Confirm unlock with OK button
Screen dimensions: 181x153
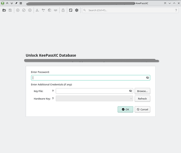pyautogui.click(x=125, y=109)
